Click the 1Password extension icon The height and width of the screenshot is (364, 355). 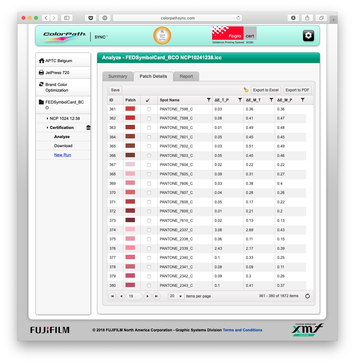(105, 18)
